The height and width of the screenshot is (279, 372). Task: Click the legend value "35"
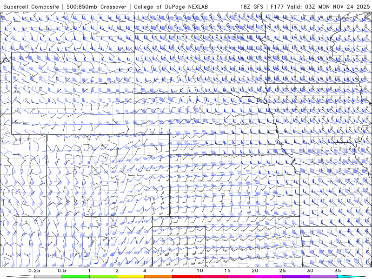338,271
